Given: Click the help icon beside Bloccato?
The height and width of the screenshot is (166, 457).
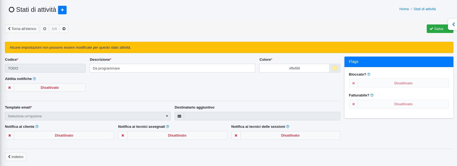Looking at the screenshot, I should [369, 74].
